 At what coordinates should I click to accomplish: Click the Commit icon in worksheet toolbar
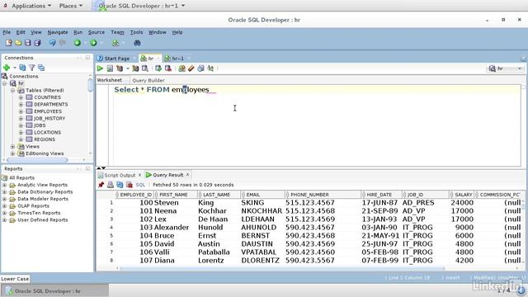[x=158, y=68]
